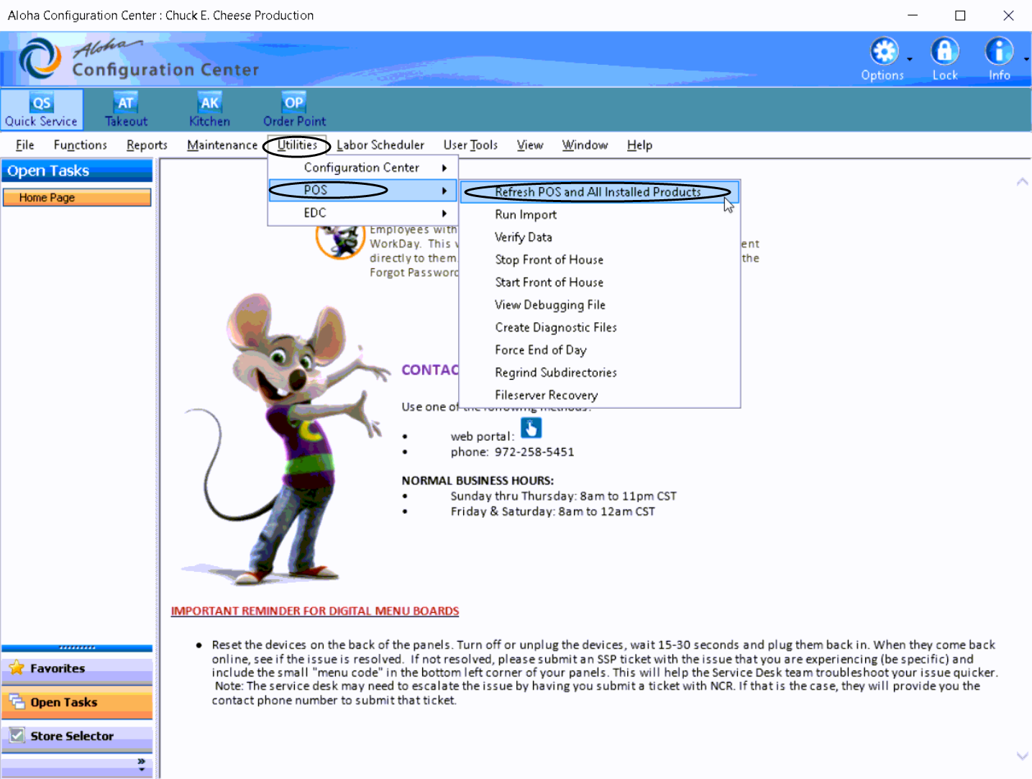This screenshot has height=779, width=1032.
Task: Click the Aloha swirl logo
Action: pos(40,58)
